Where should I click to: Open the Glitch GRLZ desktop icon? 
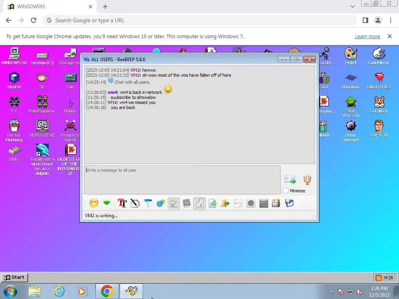378,80
